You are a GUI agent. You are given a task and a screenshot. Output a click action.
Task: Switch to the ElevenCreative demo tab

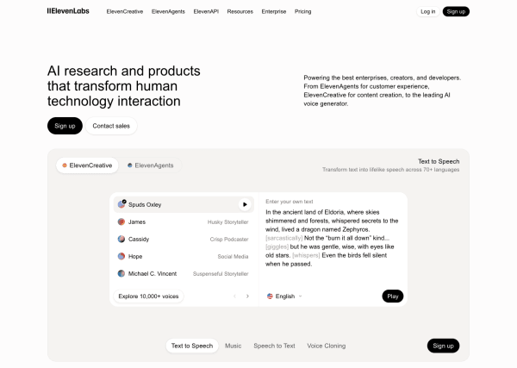tap(87, 165)
